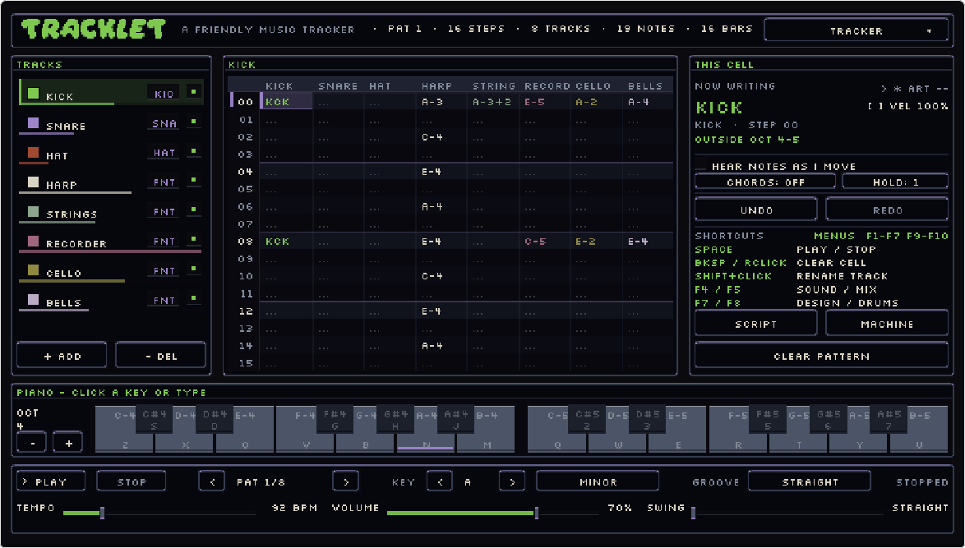
Task: Toggle the Chords: Off button
Action: [765, 182]
